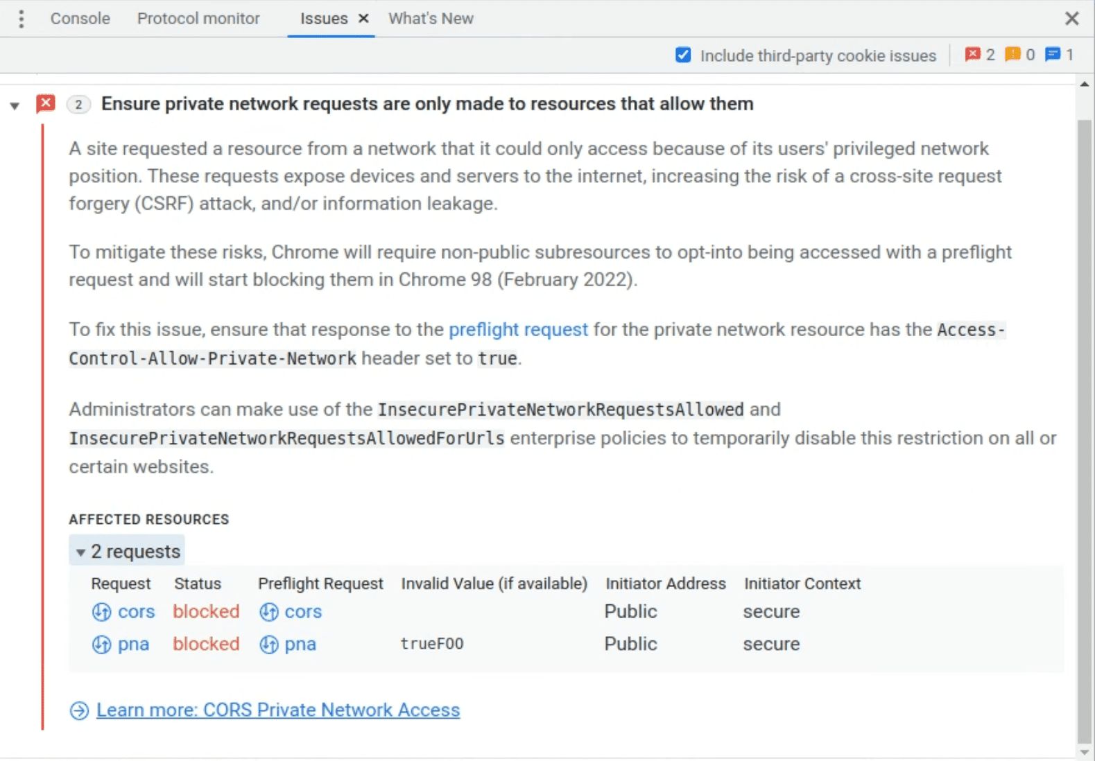Click the blue messages counter icon
This screenshot has height=761, width=1095.
tap(1053, 55)
